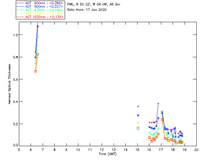Click the AOT 500nm legend entry

pos(40,6)
